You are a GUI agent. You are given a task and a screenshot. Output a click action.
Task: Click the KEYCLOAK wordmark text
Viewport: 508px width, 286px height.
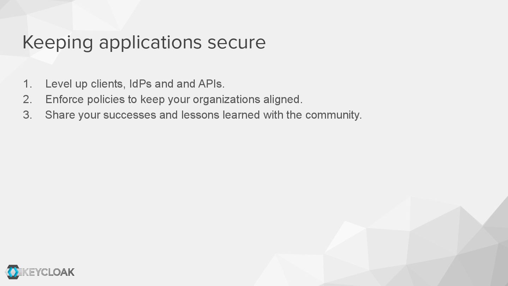click(x=48, y=272)
